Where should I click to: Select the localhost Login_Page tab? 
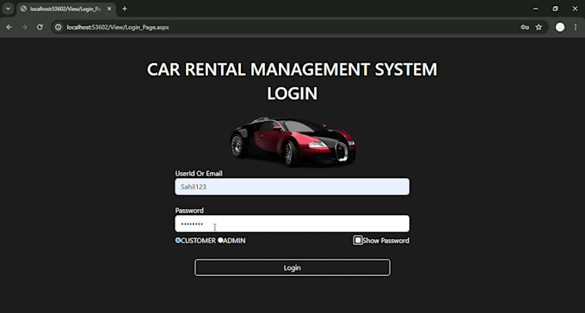66,9
